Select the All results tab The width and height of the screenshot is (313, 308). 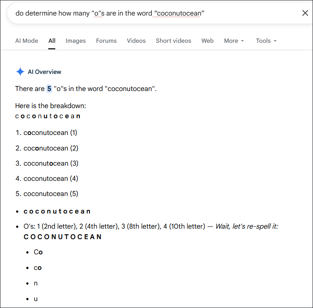[52, 41]
